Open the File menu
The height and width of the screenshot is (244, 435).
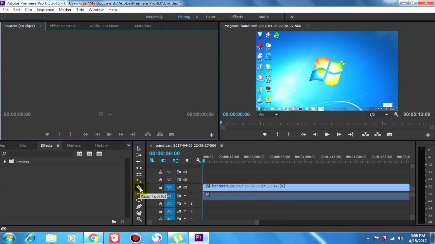click(5, 9)
